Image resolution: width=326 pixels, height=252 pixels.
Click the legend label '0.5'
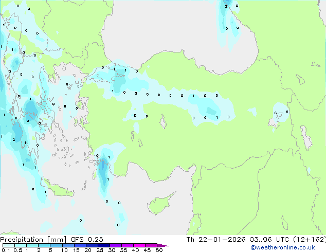pos(18,250)
